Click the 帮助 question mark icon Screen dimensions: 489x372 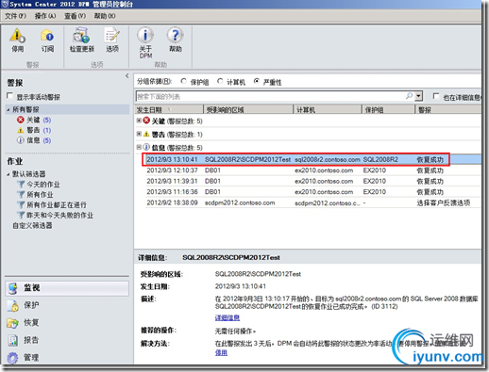tap(176, 35)
